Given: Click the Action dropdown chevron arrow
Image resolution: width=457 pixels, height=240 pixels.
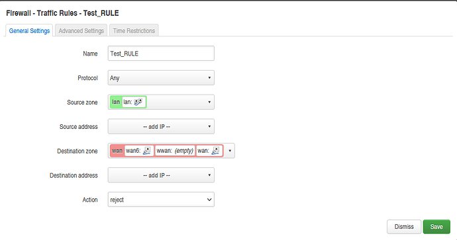Looking at the screenshot, I should click(209, 200).
